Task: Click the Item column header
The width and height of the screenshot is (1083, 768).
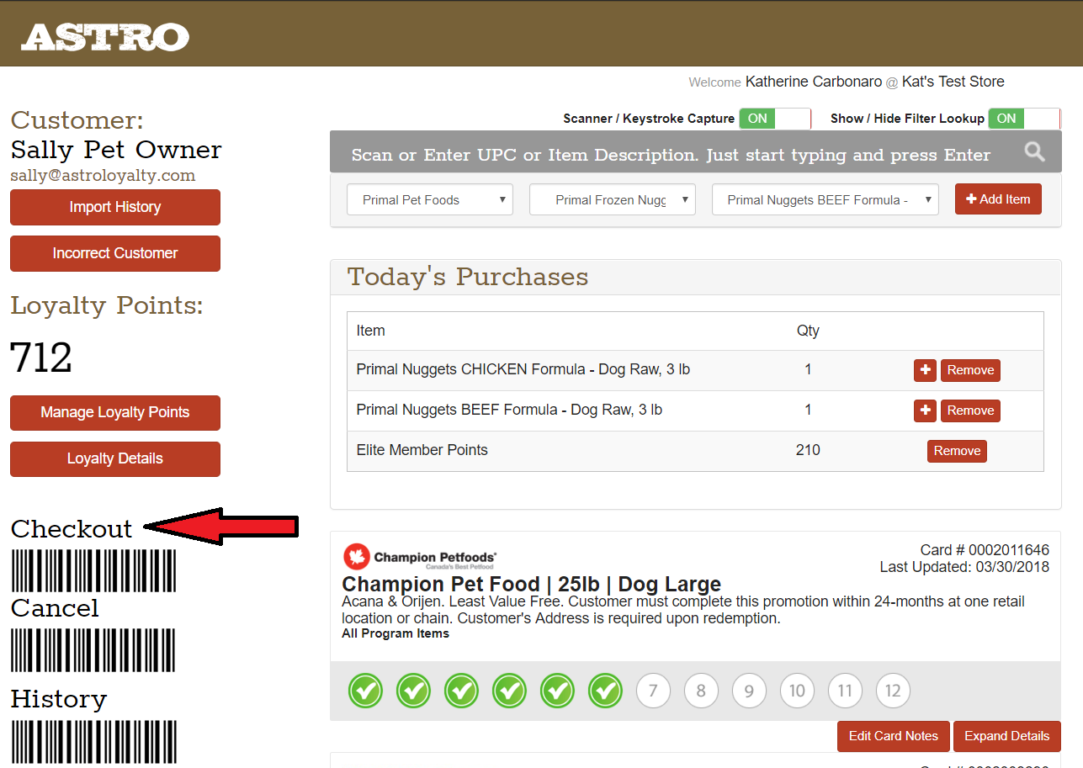Action: pos(371,331)
